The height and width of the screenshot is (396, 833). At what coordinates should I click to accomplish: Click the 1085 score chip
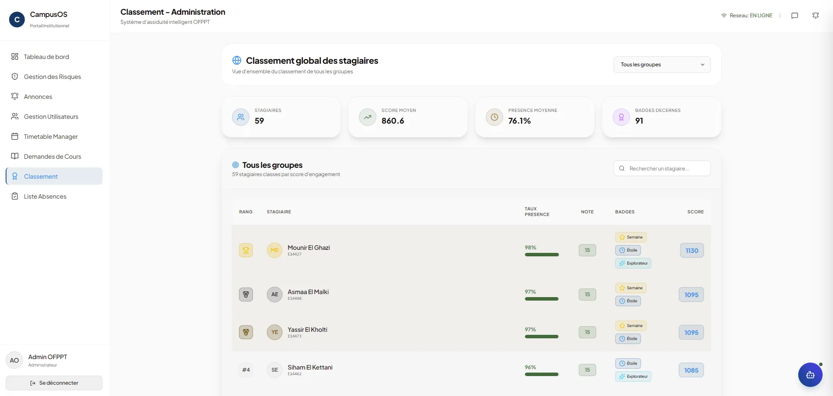pos(691,370)
